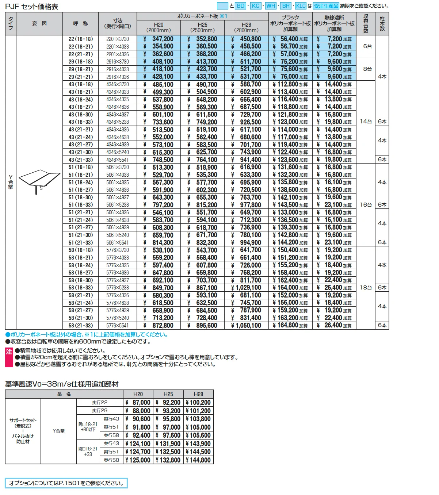Click the KLC color code badge
439x495 pixels.
tap(301, 6)
